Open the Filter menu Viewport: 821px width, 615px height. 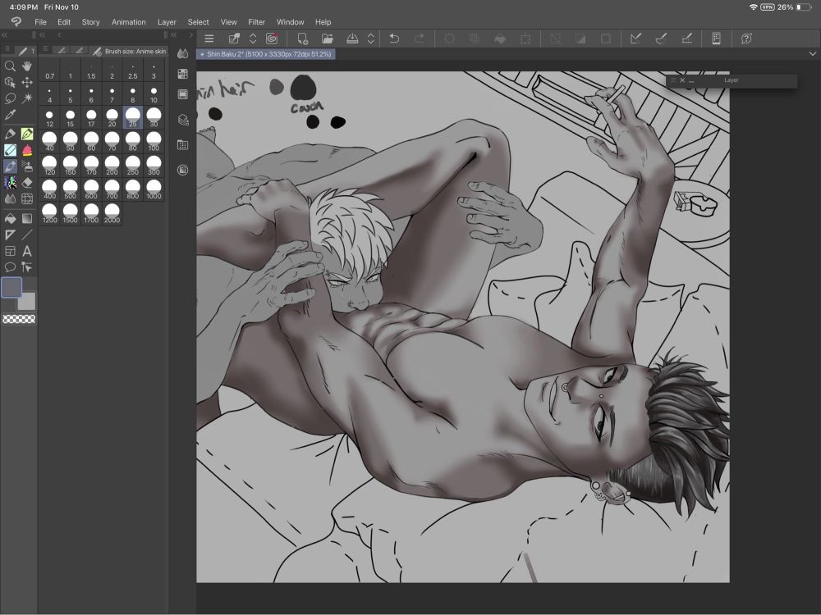click(256, 22)
